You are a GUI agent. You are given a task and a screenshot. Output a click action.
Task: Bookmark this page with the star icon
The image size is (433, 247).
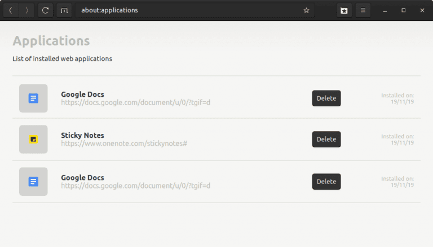pos(307,10)
